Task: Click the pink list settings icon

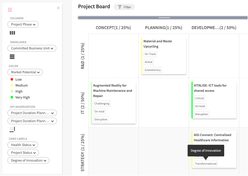Action: 10,9
